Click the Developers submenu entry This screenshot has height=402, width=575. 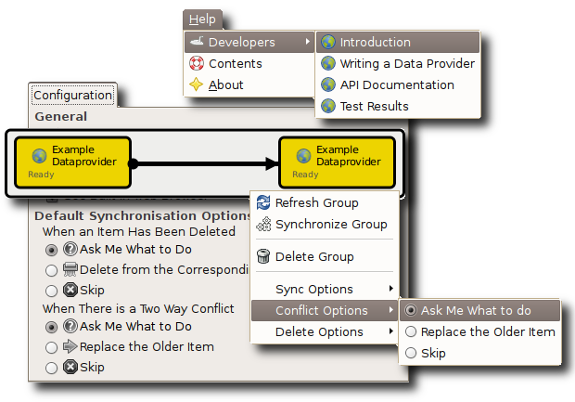[249, 42]
